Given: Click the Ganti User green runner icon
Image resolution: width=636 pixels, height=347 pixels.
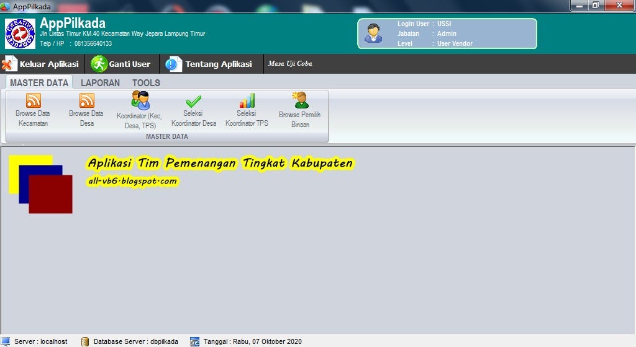Looking at the screenshot, I should (x=99, y=64).
